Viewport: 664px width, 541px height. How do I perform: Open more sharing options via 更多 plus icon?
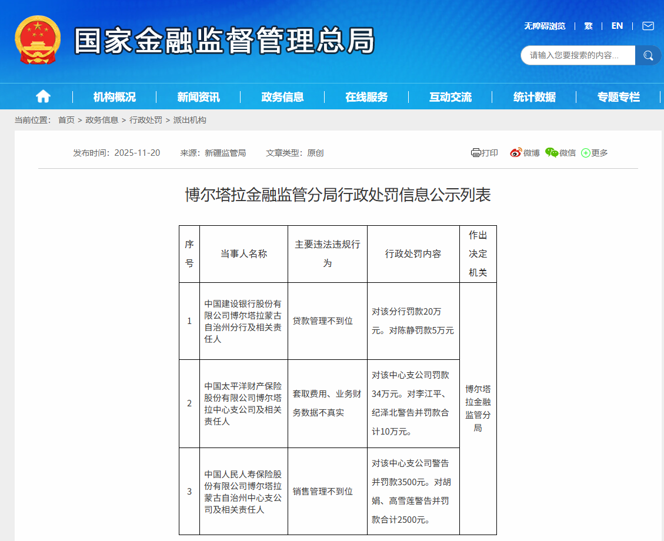coord(585,152)
